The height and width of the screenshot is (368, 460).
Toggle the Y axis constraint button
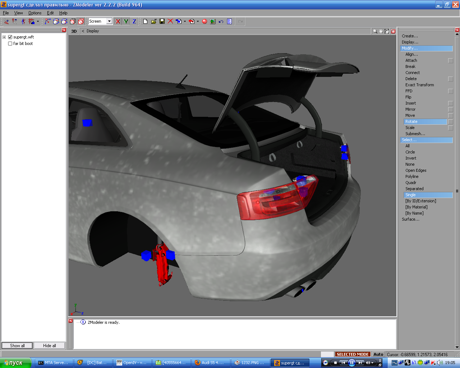pos(126,22)
